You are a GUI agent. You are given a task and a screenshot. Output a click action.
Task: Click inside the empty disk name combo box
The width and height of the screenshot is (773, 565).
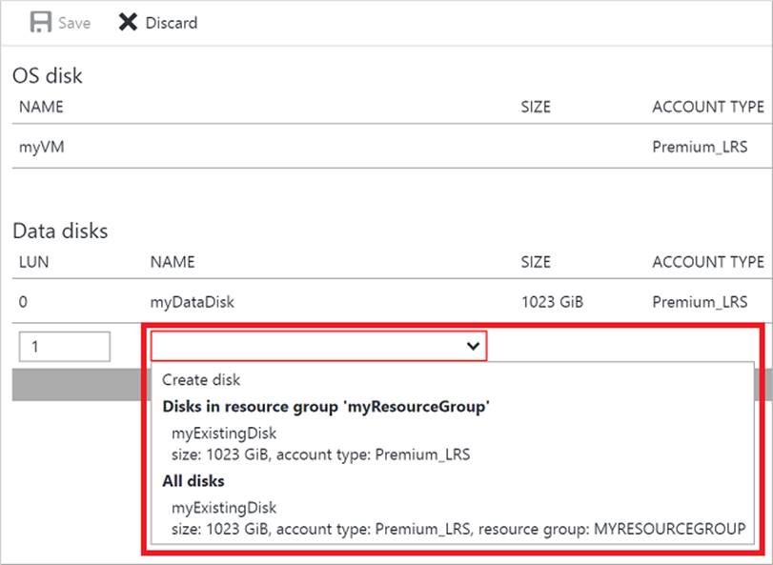(x=305, y=347)
